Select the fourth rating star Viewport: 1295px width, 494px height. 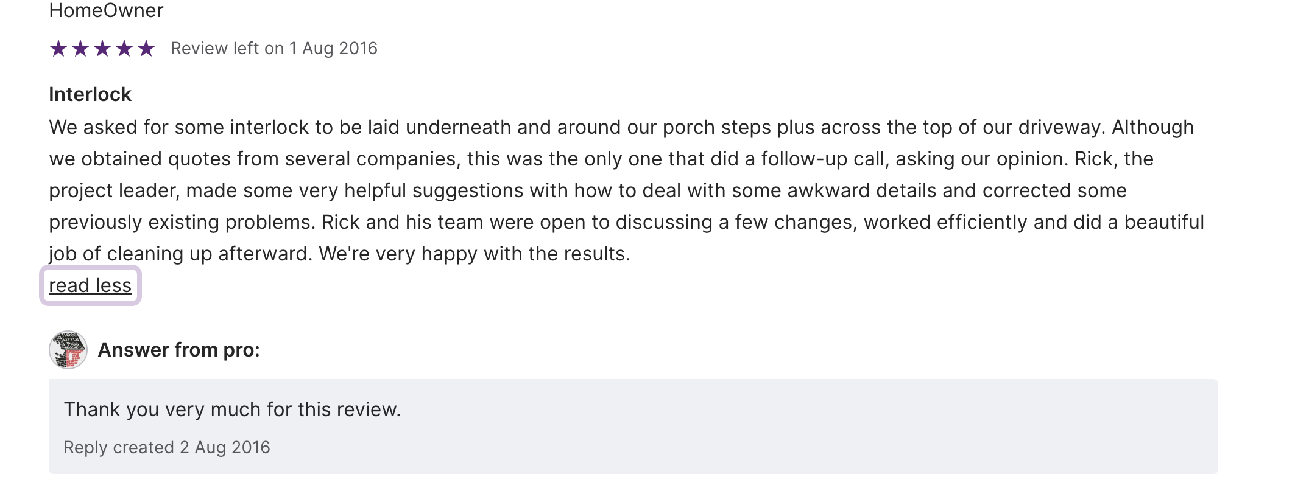point(124,49)
